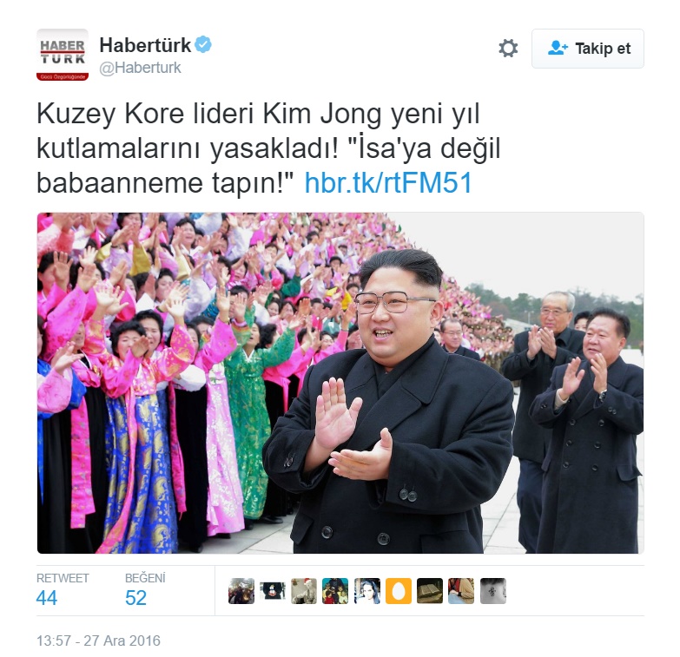
Task: Open the fifth liker avatar of dark-haired woman
Action: [367, 591]
